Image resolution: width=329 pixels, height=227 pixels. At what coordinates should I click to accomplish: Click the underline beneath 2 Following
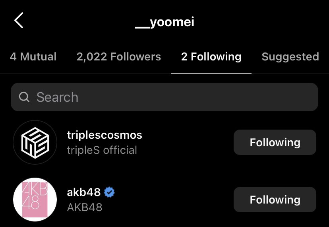pos(211,73)
